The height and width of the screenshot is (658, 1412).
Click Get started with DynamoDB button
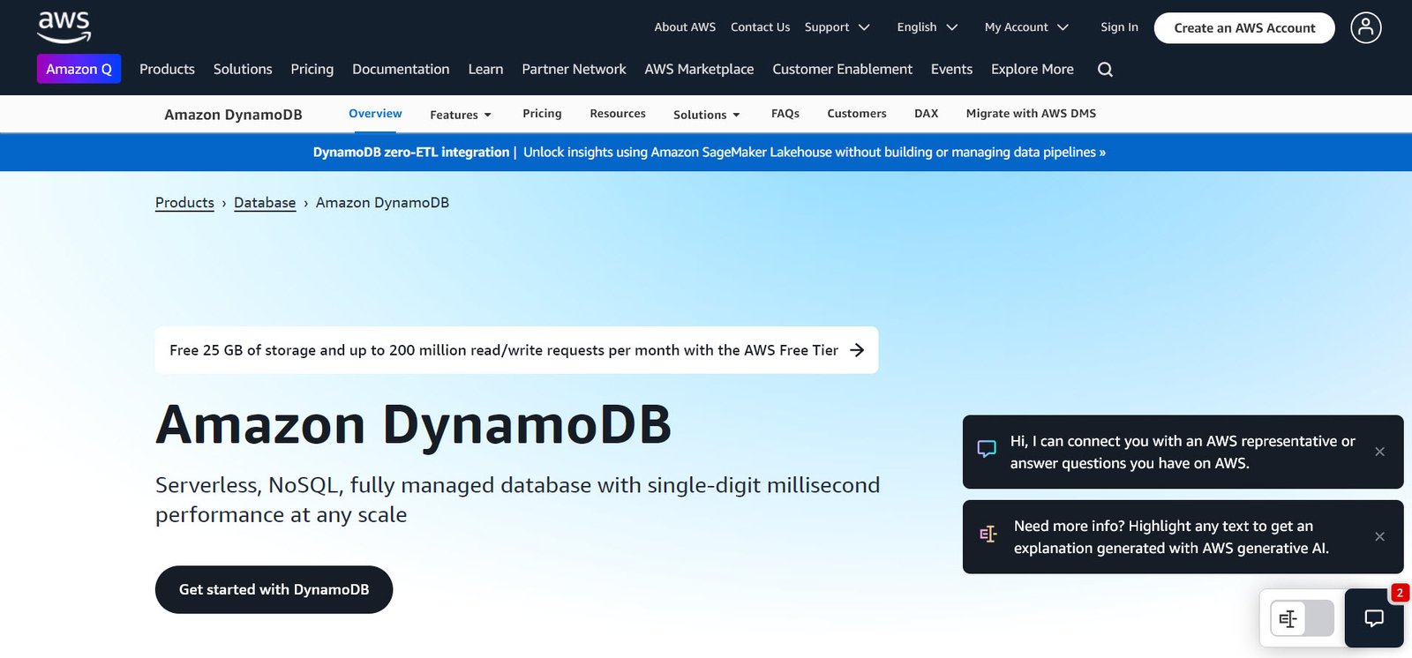point(274,589)
